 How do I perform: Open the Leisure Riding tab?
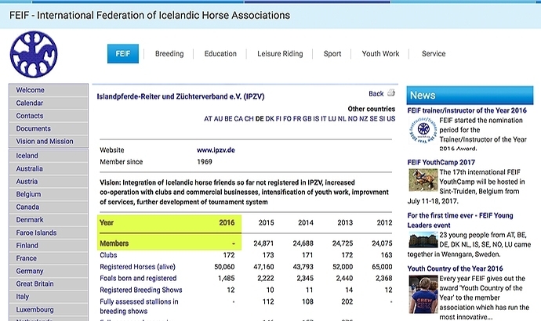coord(280,54)
